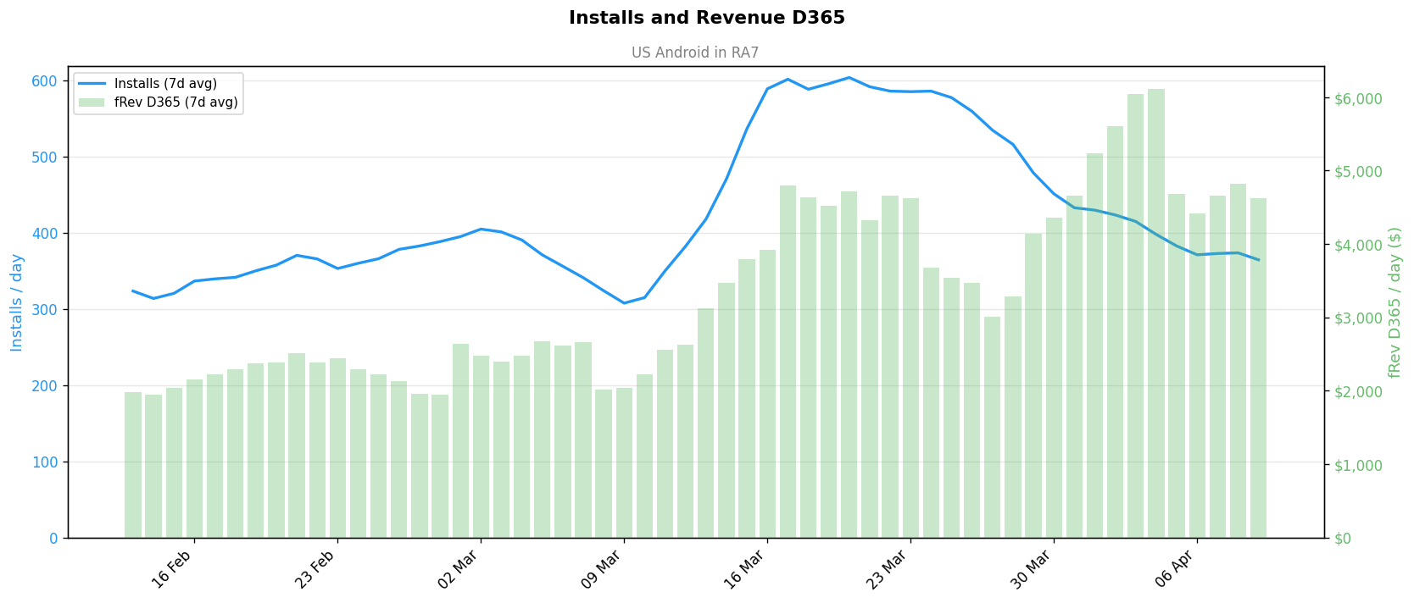This screenshot has height=603, width=1414.
Task: Click the '$2,000' right axis tick label
Action: pos(1358,391)
